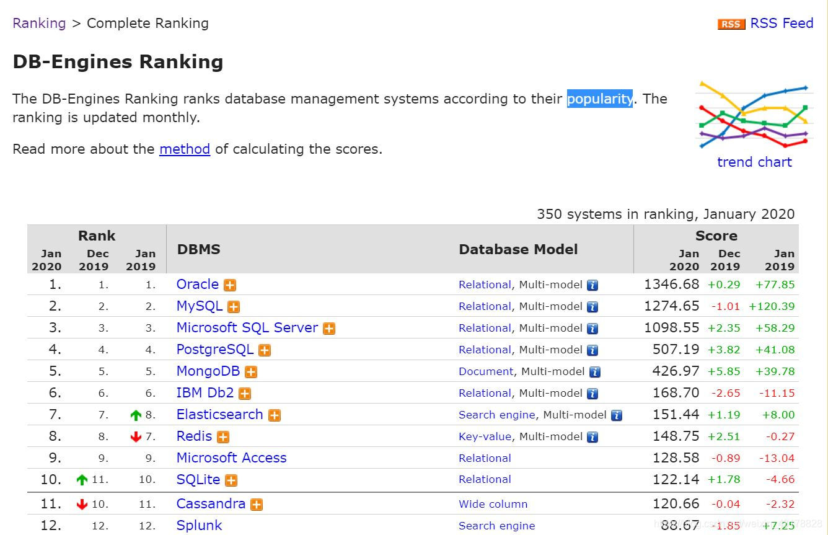Open the IBM Db2 link
This screenshot has height=535, width=828.
tap(205, 392)
